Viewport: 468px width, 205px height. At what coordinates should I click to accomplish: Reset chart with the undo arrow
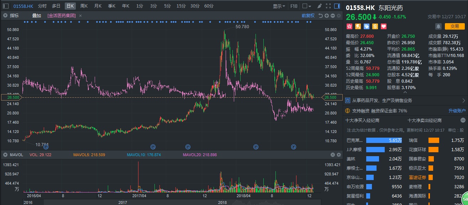coord(320,16)
